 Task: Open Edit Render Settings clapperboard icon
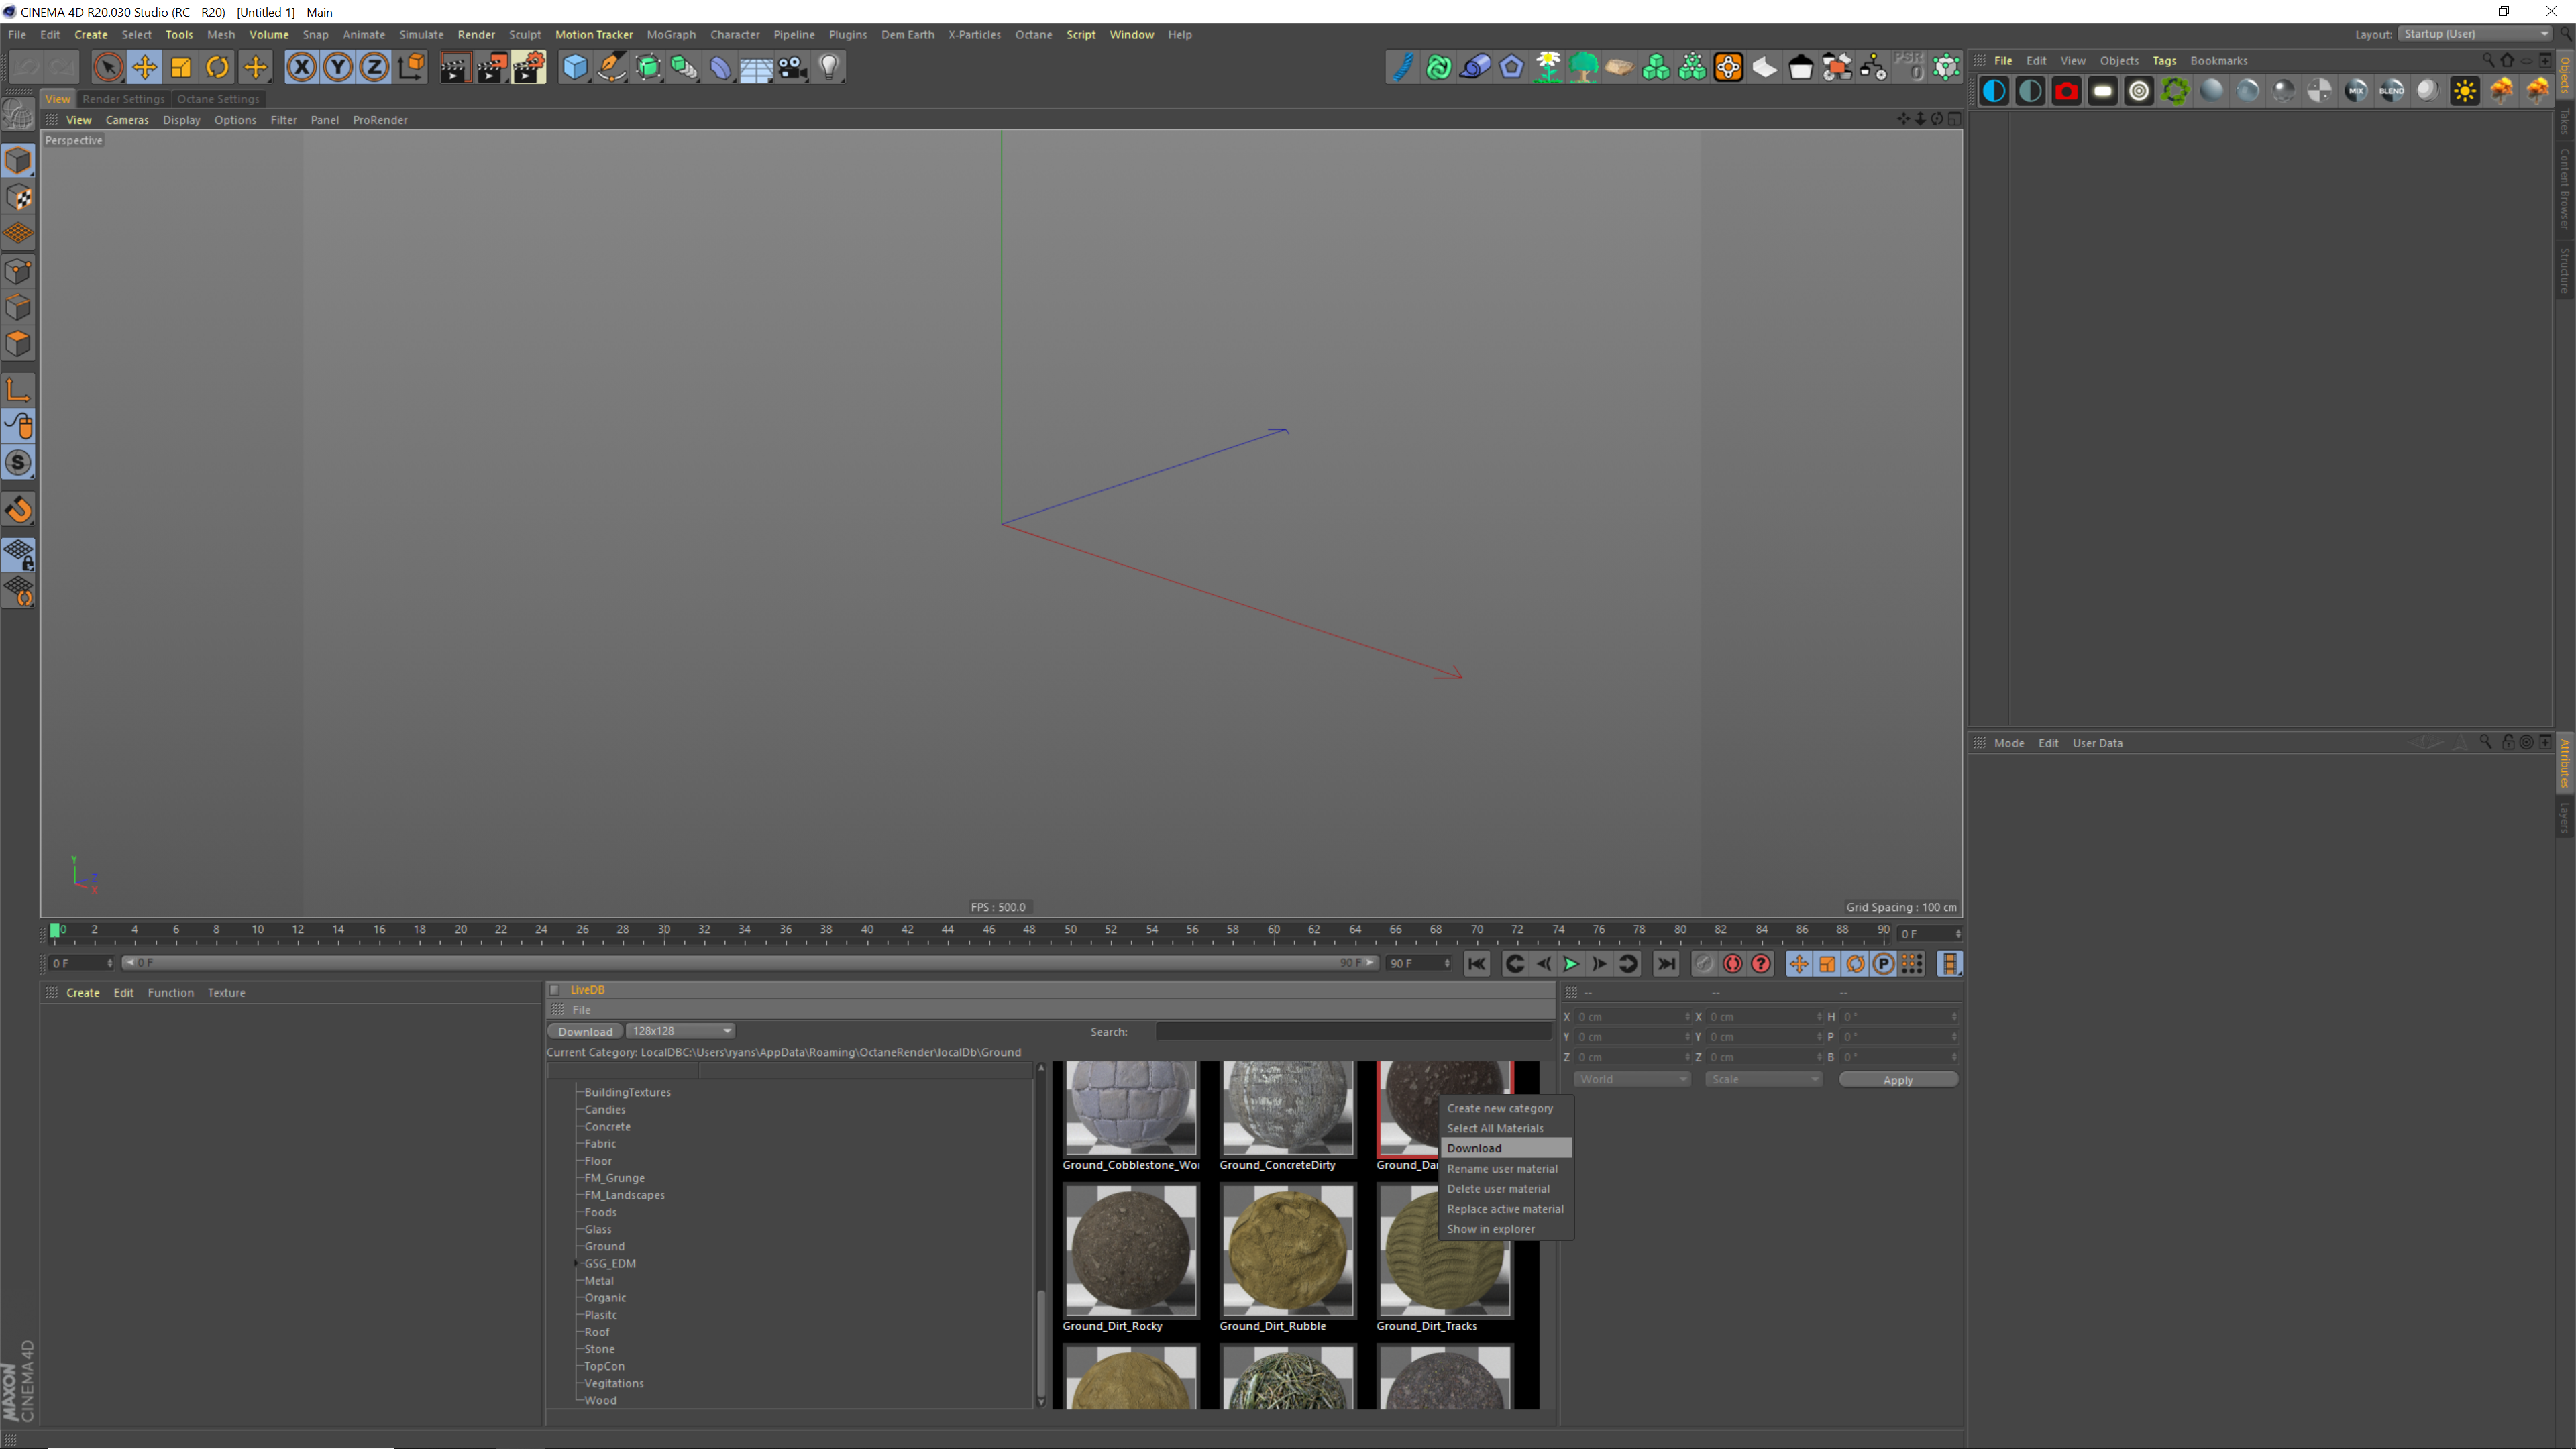528,67
